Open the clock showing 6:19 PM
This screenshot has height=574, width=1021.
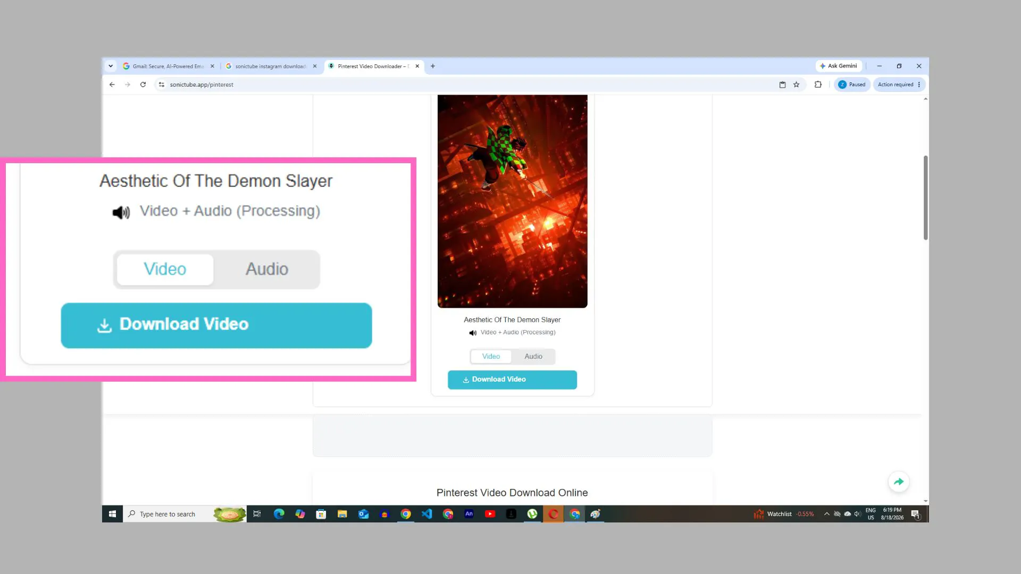892,514
